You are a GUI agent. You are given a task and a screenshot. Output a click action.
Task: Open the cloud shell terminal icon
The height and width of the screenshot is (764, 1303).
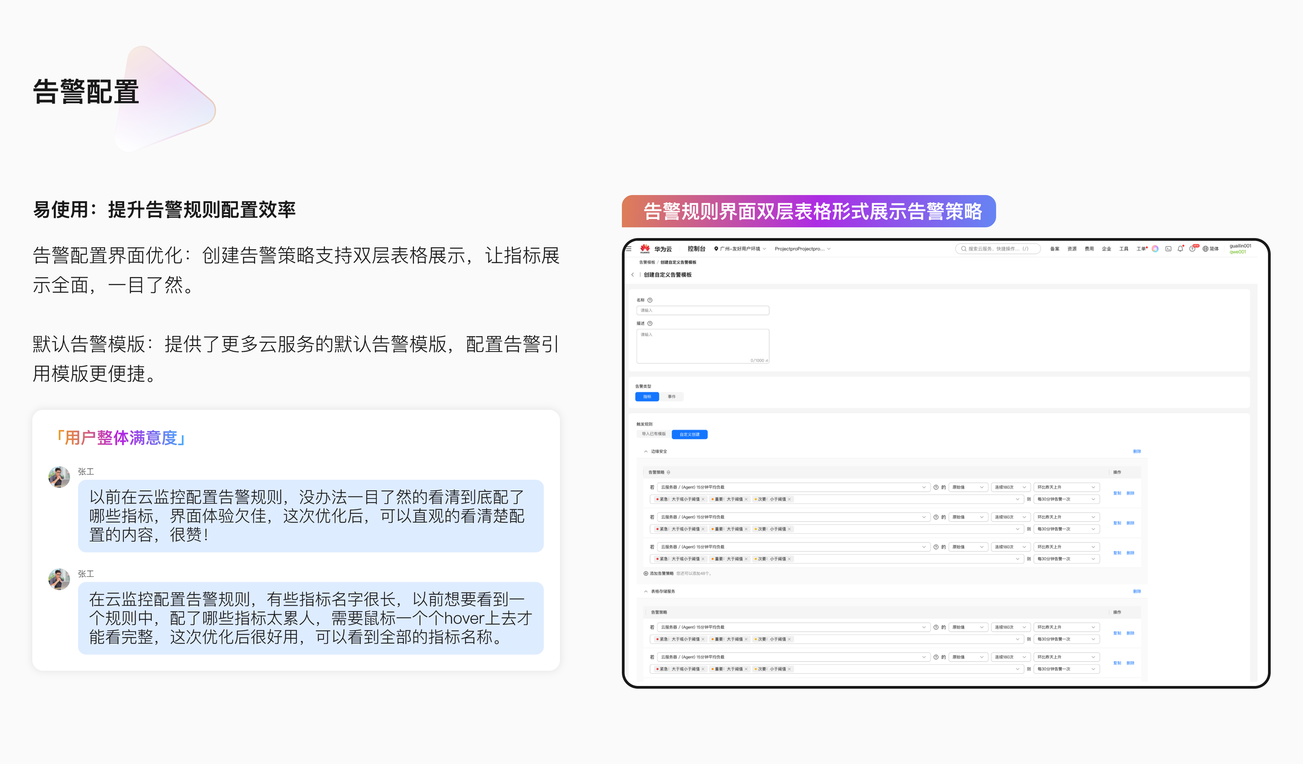pos(1168,249)
